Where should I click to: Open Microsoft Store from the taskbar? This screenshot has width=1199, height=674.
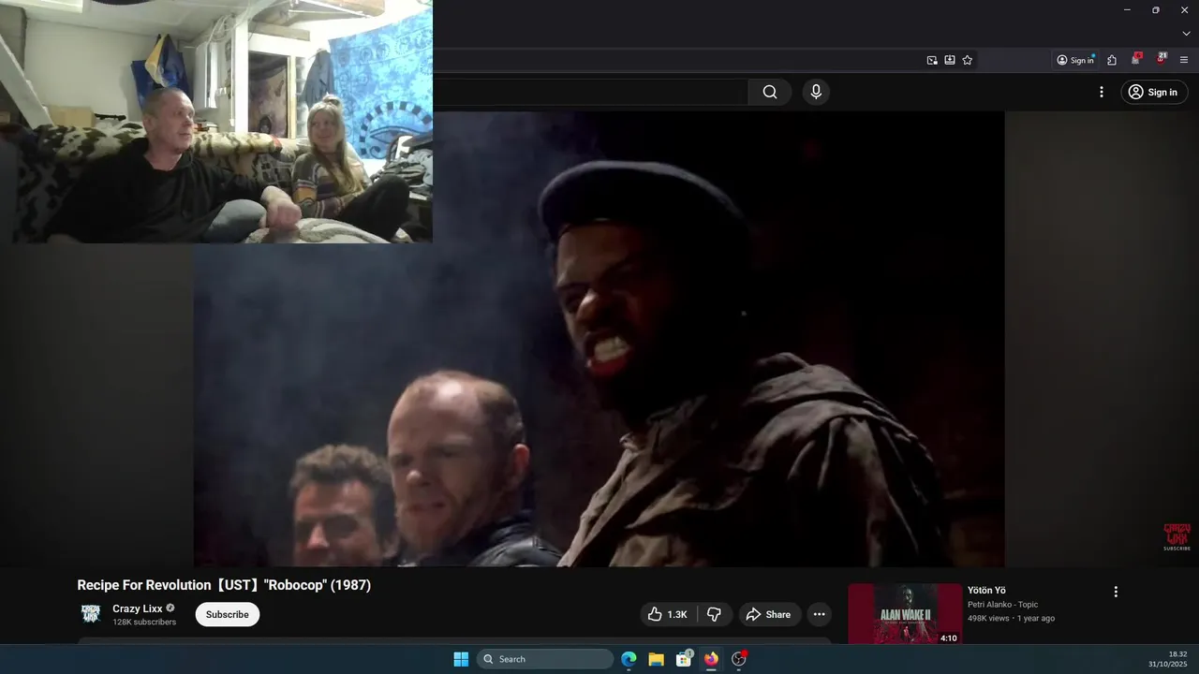(684, 659)
